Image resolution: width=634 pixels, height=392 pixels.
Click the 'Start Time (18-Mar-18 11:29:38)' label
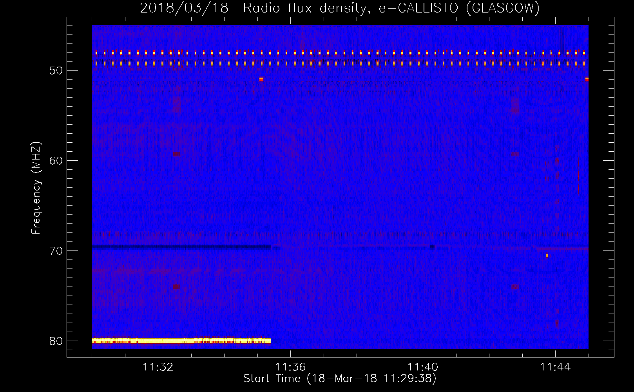point(340,379)
